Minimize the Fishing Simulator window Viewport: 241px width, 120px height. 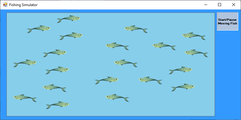tap(206, 5)
